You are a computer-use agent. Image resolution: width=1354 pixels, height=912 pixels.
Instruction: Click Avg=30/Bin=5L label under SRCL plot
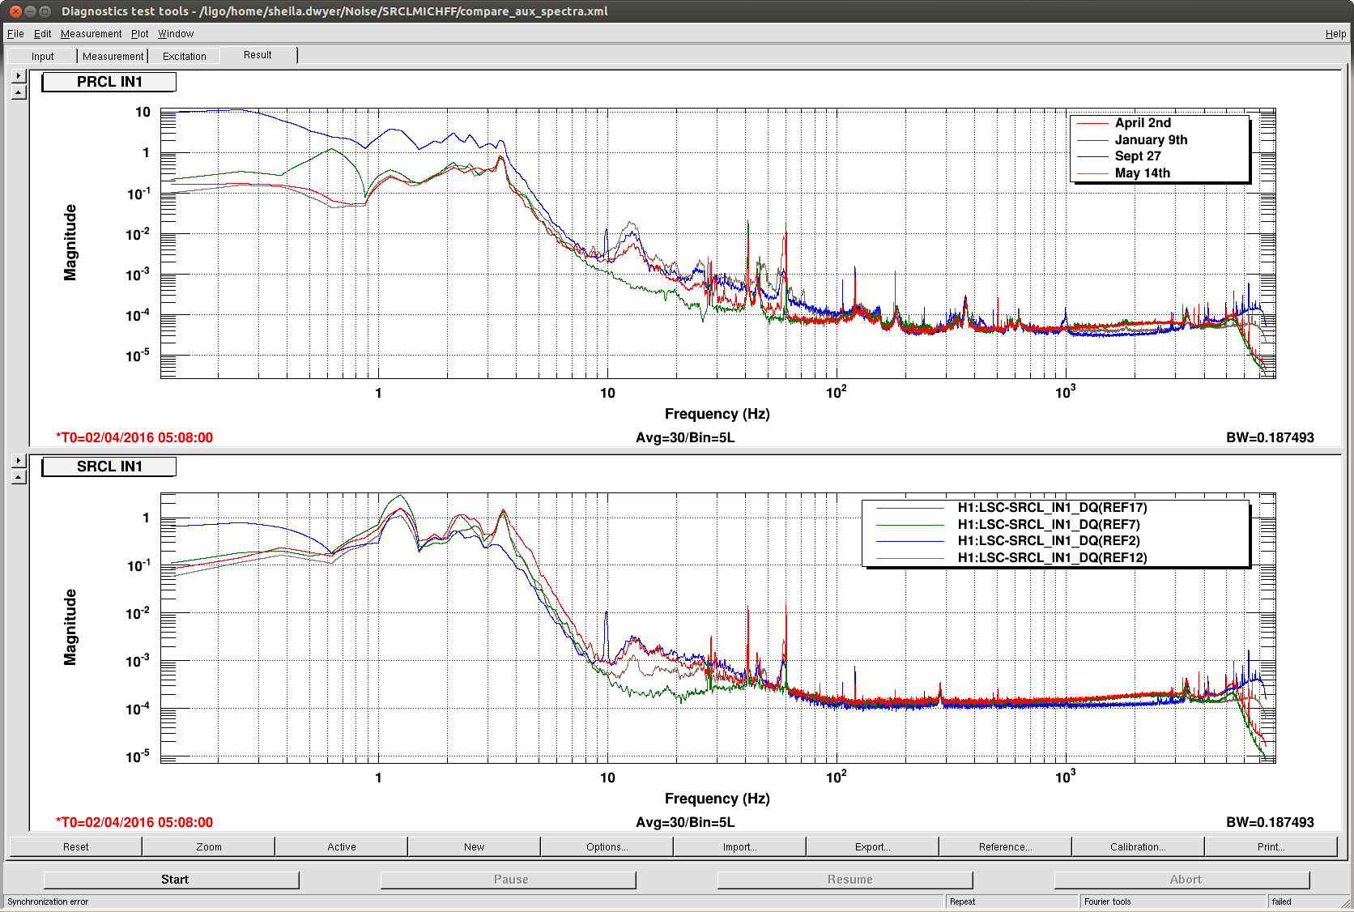tap(685, 822)
